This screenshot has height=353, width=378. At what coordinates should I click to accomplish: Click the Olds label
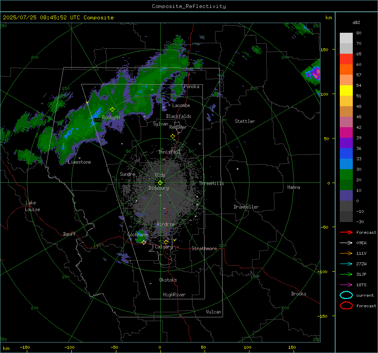(x=160, y=175)
